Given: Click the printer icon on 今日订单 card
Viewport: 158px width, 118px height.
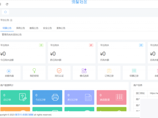Looking at the screenshot, I should (55, 97).
